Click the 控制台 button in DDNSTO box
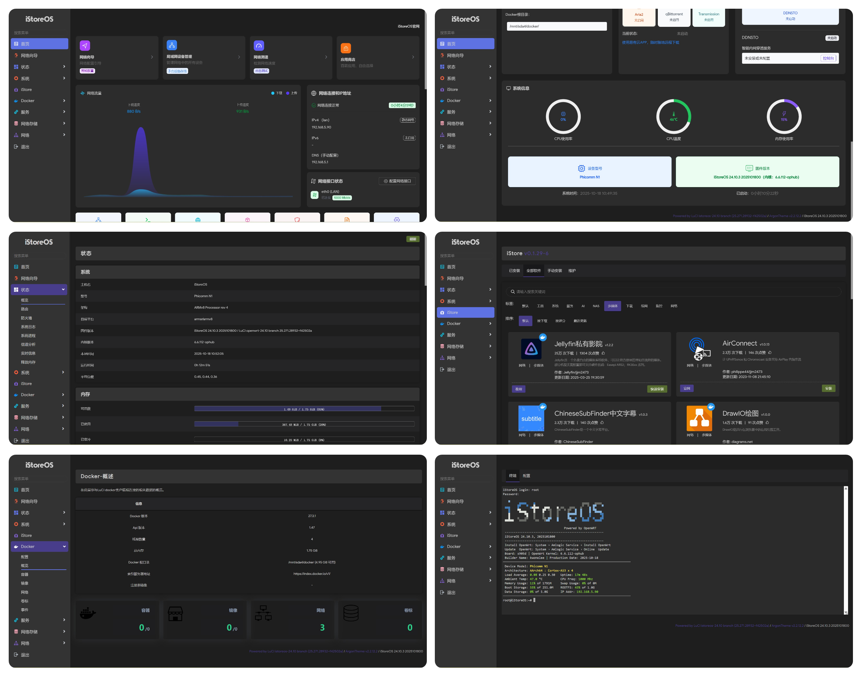The height and width of the screenshot is (678, 862). point(829,58)
